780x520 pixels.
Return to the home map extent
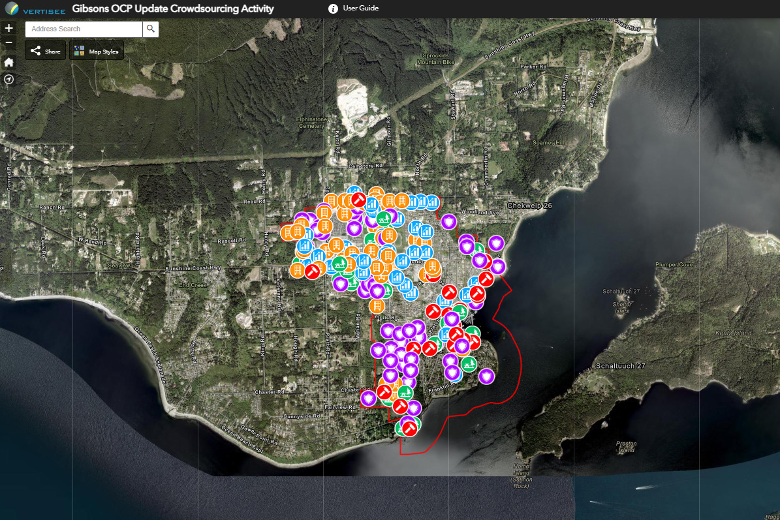[x=9, y=62]
